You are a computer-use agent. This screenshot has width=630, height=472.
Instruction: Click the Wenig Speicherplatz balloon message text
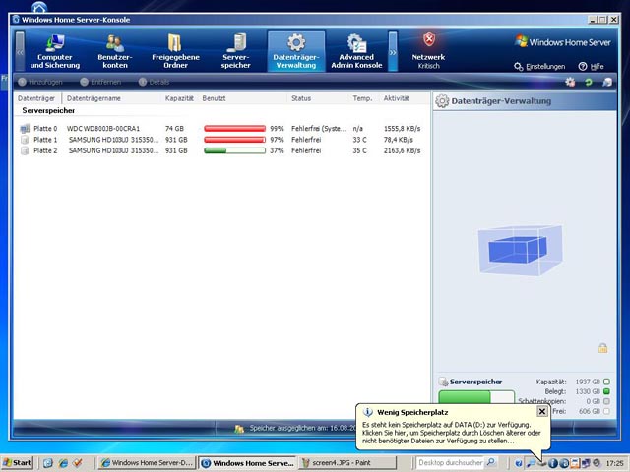click(451, 433)
